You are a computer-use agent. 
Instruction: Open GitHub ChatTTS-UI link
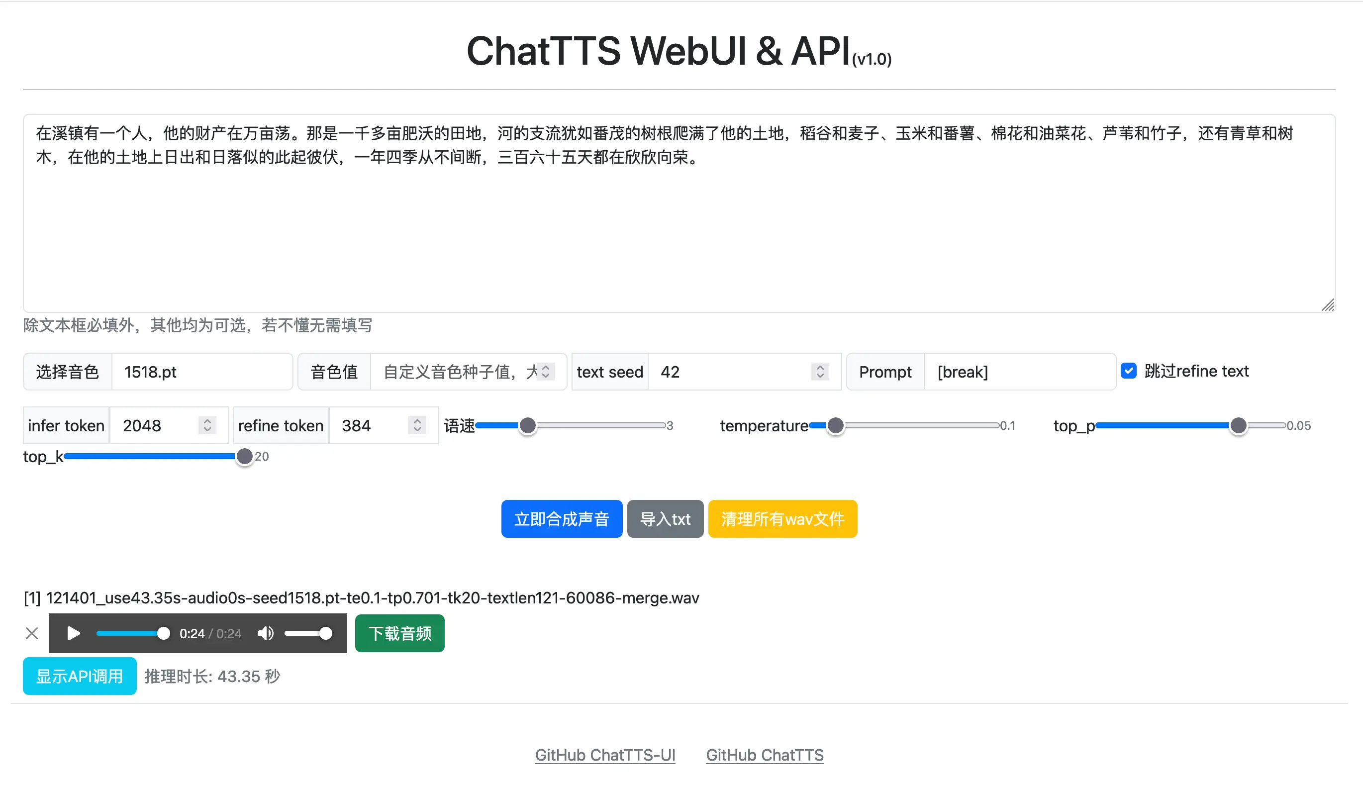tap(605, 755)
